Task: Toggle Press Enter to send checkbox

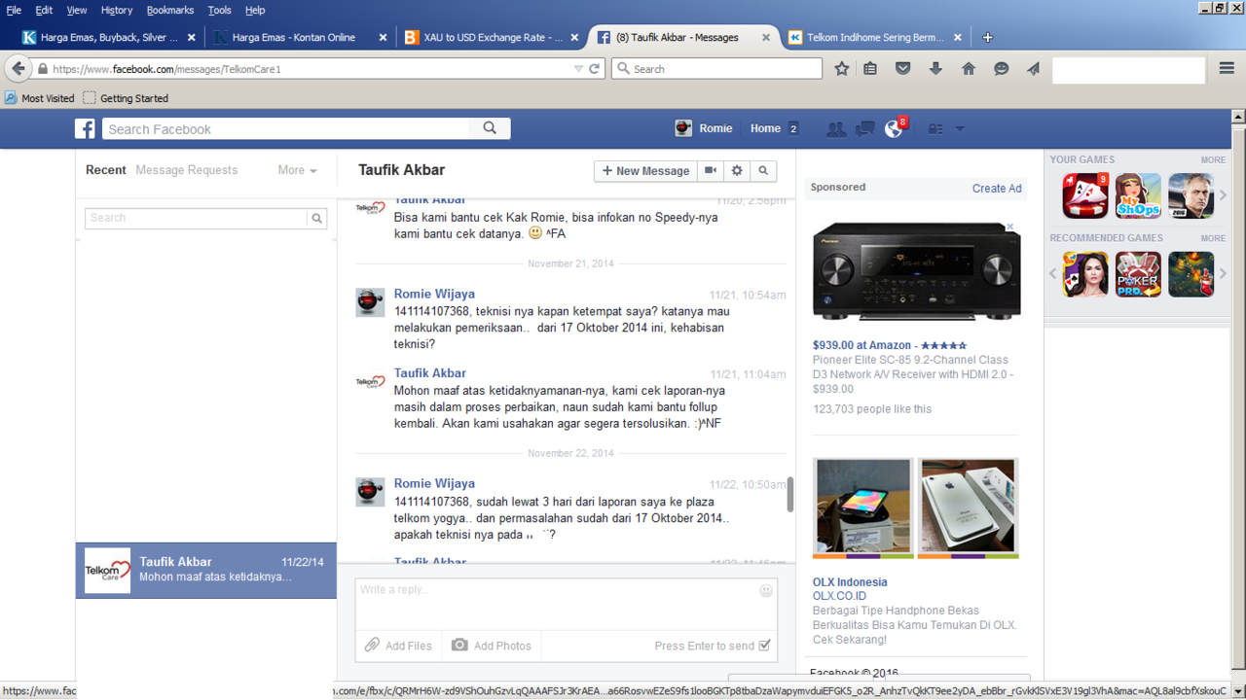Action: click(764, 646)
